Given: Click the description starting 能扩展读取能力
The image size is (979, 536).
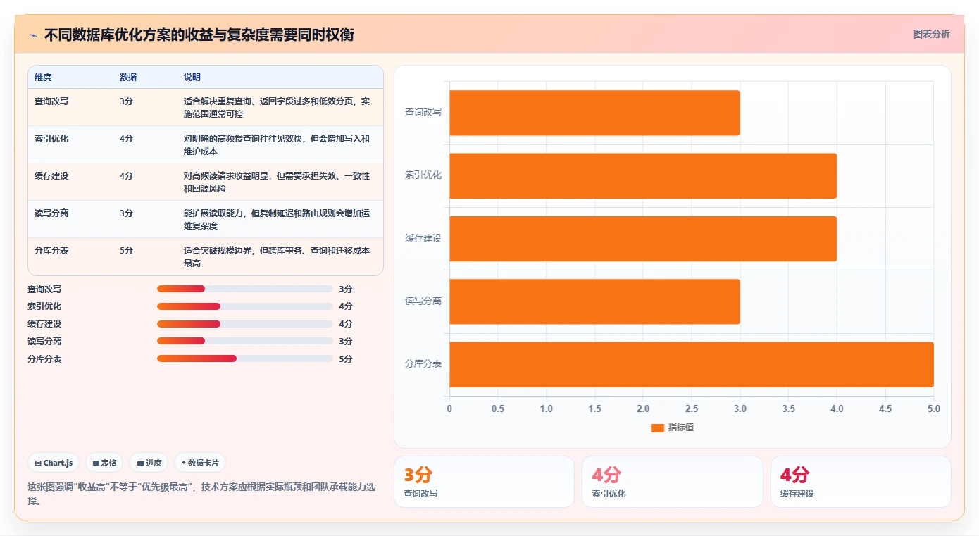Looking at the screenshot, I should pos(277,219).
